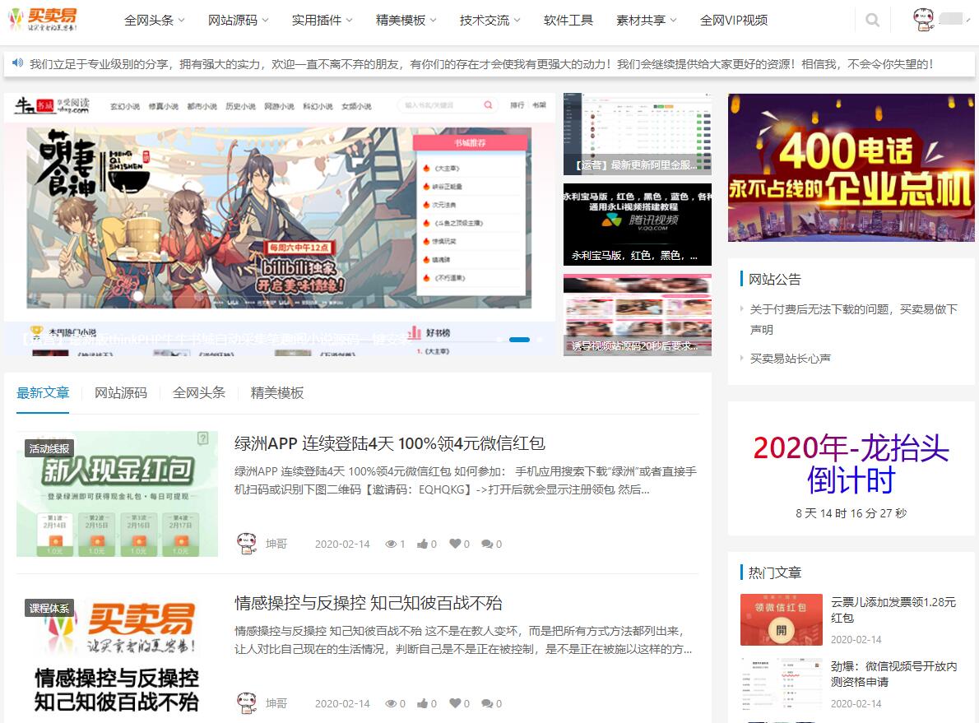Like the 情感操控 article with thumbs-up
Viewport: 979px width, 723px height.
pos(423,703)
